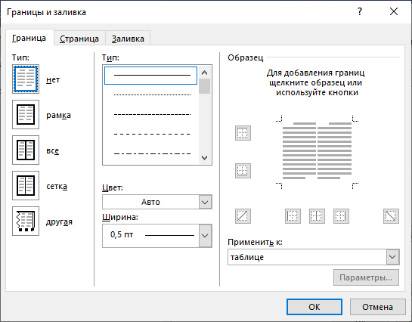412x322 pixels.
Task: Select the 'нет' no-border setting icon
Action: 26,79
